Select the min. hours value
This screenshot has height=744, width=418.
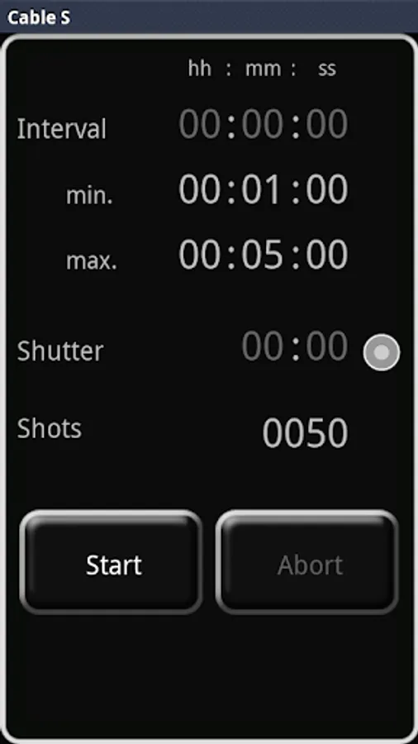200,188
